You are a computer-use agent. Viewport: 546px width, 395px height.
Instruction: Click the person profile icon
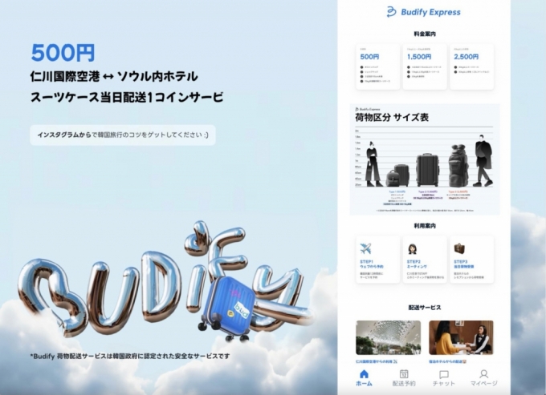(x=483, y=374)
